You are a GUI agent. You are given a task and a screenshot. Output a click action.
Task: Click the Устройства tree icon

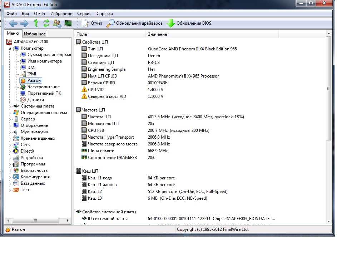16,158
